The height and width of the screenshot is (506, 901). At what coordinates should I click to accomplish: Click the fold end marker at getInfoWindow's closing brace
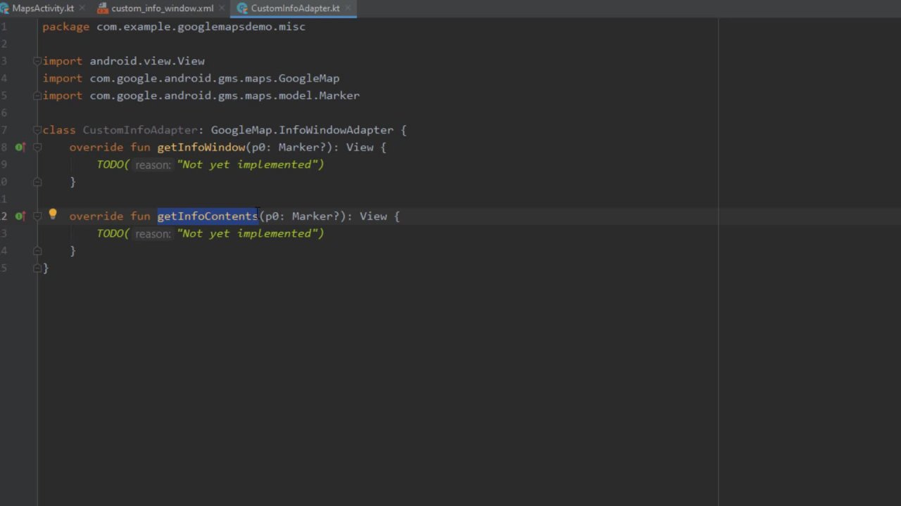coord(37,182)
